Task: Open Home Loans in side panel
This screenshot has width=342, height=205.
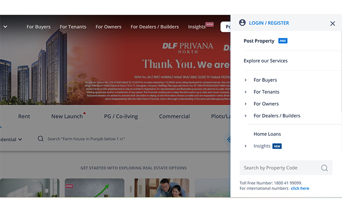Action: pyautogui.click(x=267, y=134)
